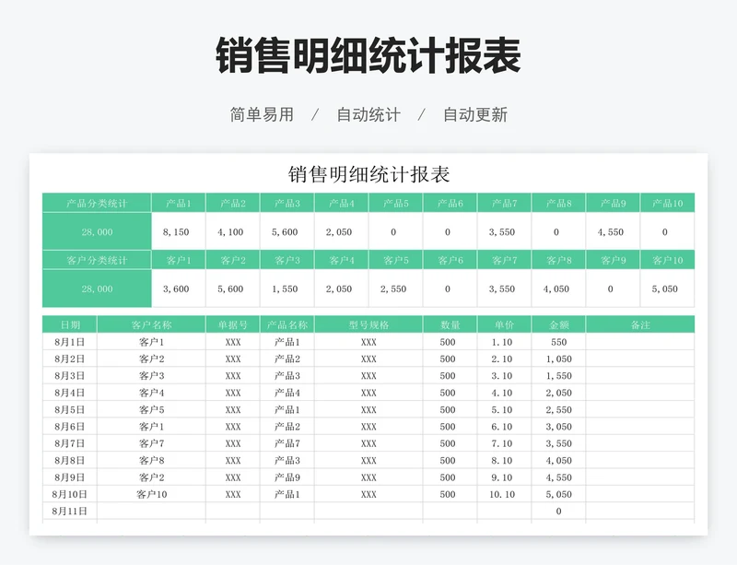Select the 3,050 amount in the 8月6日 row
Image resolution: width=737 pixels, height=565 pixels.
(x=559, y=427)
